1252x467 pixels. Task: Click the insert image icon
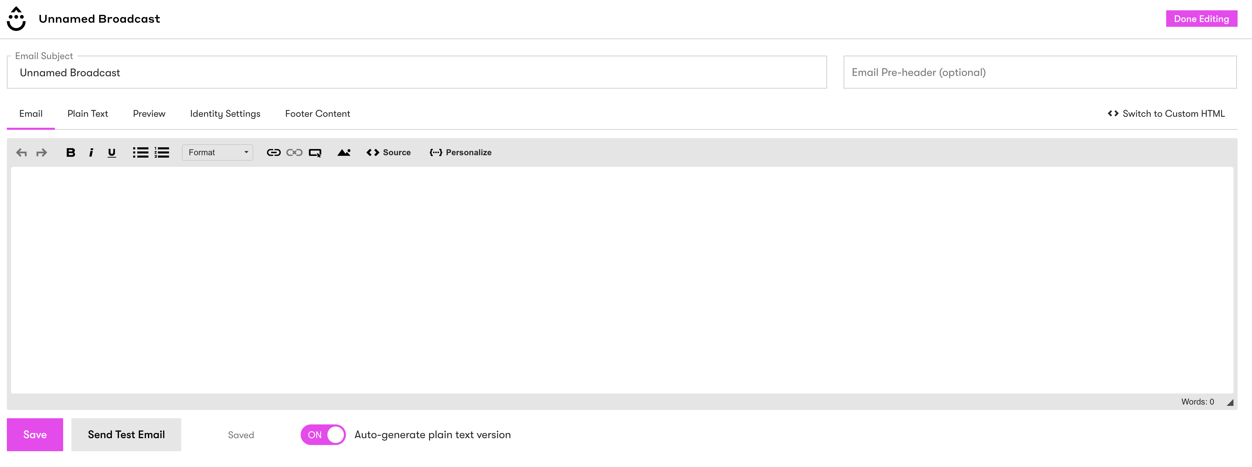coord(344,153)
